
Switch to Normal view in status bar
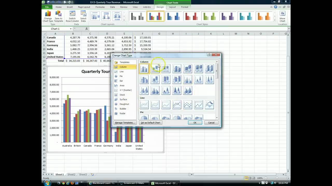point(246,178)
